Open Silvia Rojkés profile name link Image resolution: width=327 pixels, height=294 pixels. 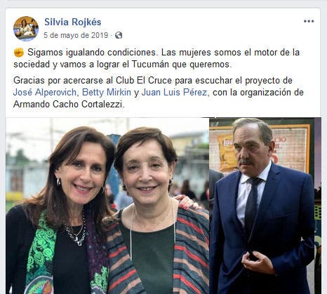click(x=73, y=22)
